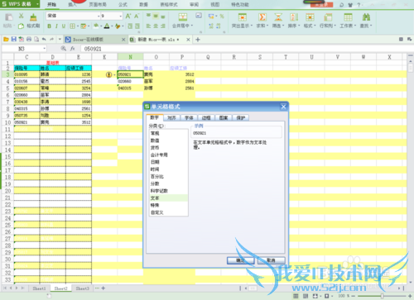The image size is (414, 300).
Task: Click the zoom slider in status bar
Action: point(382,296)
